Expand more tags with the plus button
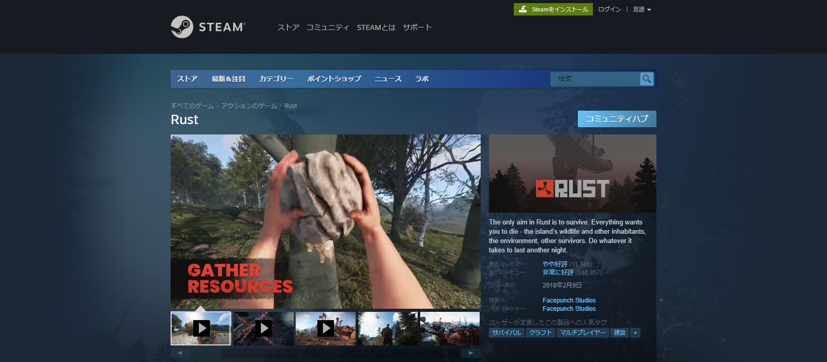827x362 pixels. click(635, 333)
